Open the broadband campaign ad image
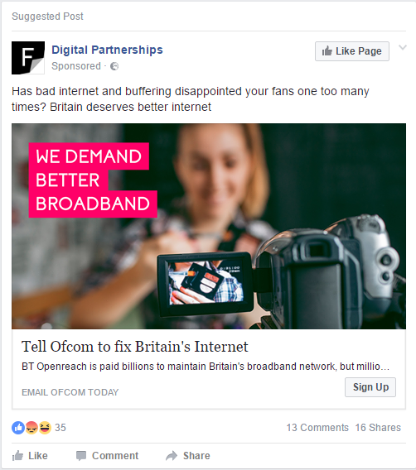The width and height of the screenshot is (416, 470). 209,226
